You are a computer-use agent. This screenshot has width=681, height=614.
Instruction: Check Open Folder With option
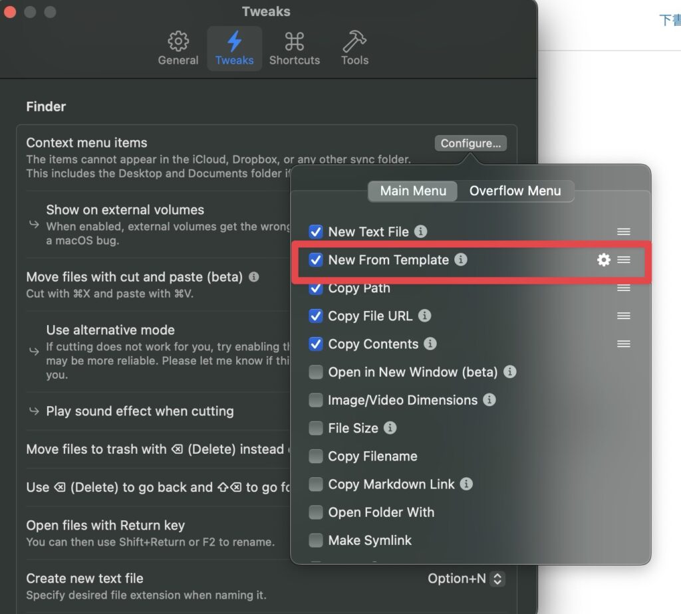pyautogui.click(x=316, y=512)
